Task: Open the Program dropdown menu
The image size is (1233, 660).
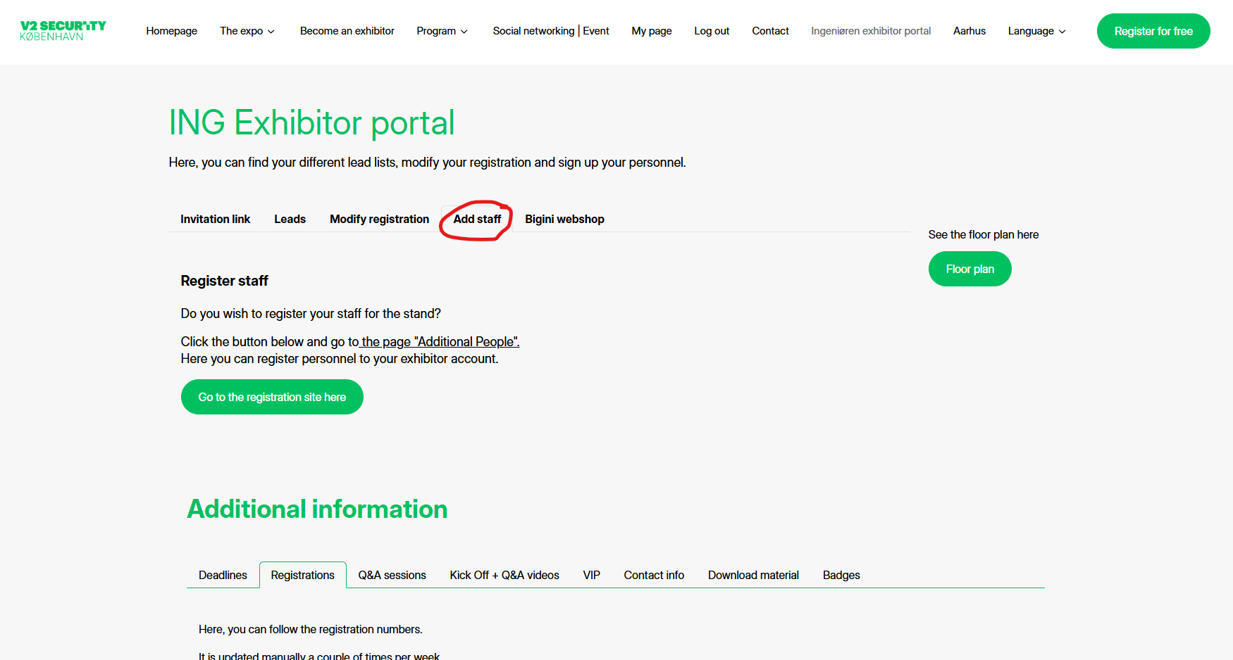Action: point(442,31)
